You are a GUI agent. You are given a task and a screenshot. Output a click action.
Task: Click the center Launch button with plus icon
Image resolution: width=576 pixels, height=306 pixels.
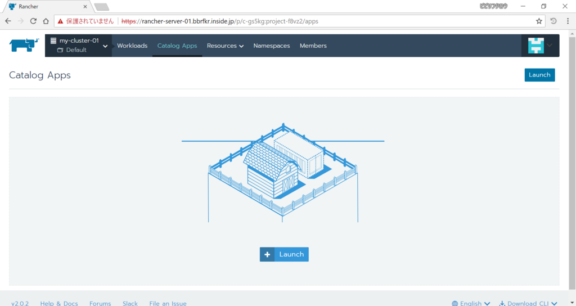pyautogui.click(x=284, y=254)
